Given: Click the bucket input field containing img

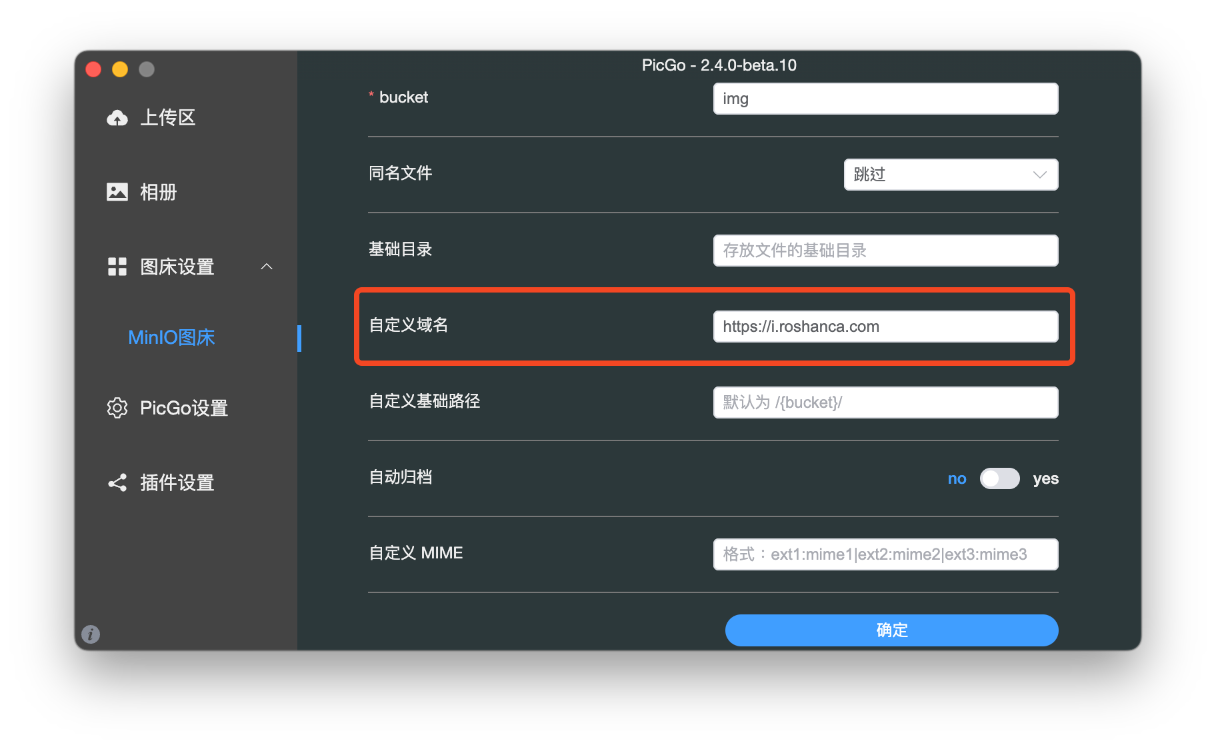Looking at the screenshot, I should (x=885, y=99).
